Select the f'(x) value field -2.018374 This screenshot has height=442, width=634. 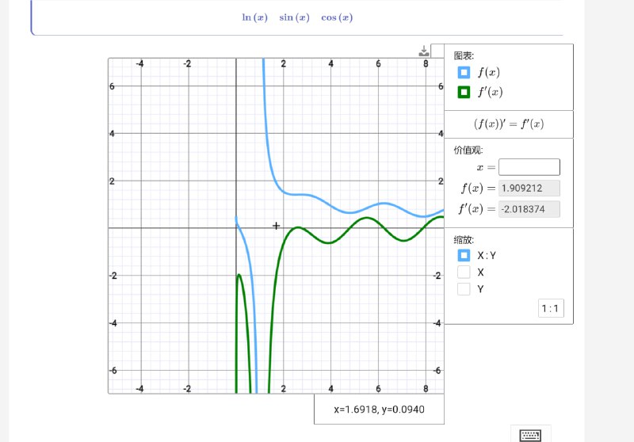point(529,209)
